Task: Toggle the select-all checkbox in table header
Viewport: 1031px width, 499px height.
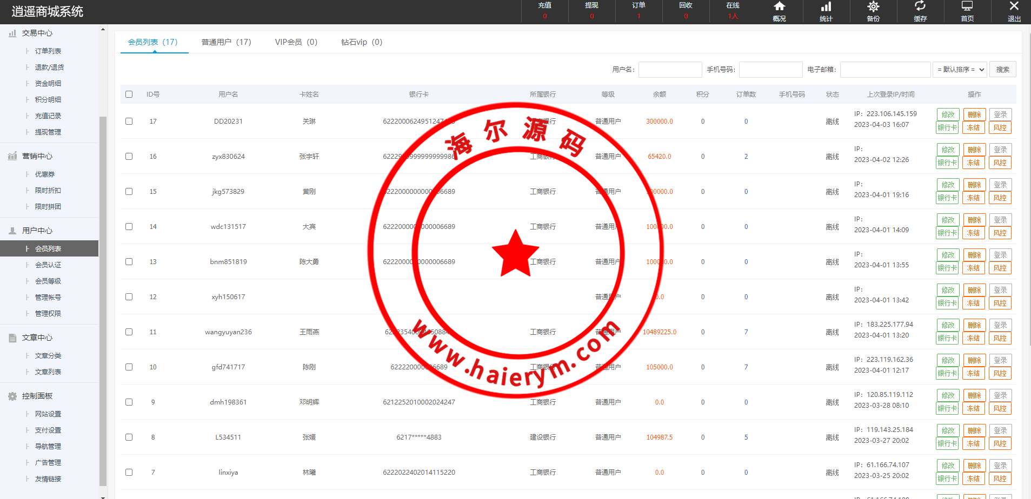Action: click(129, 95)
